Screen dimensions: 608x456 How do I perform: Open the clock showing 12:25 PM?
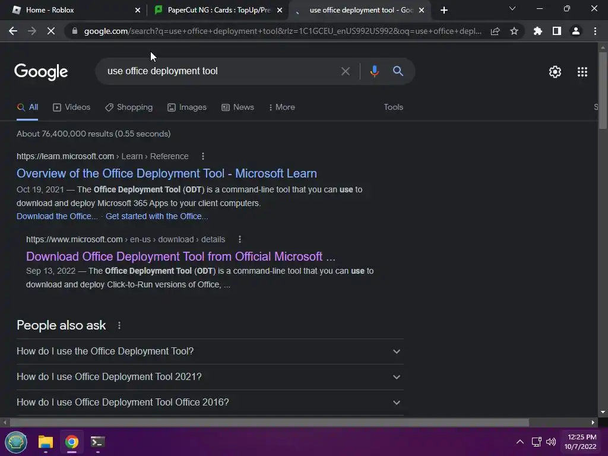coord(580,442)
